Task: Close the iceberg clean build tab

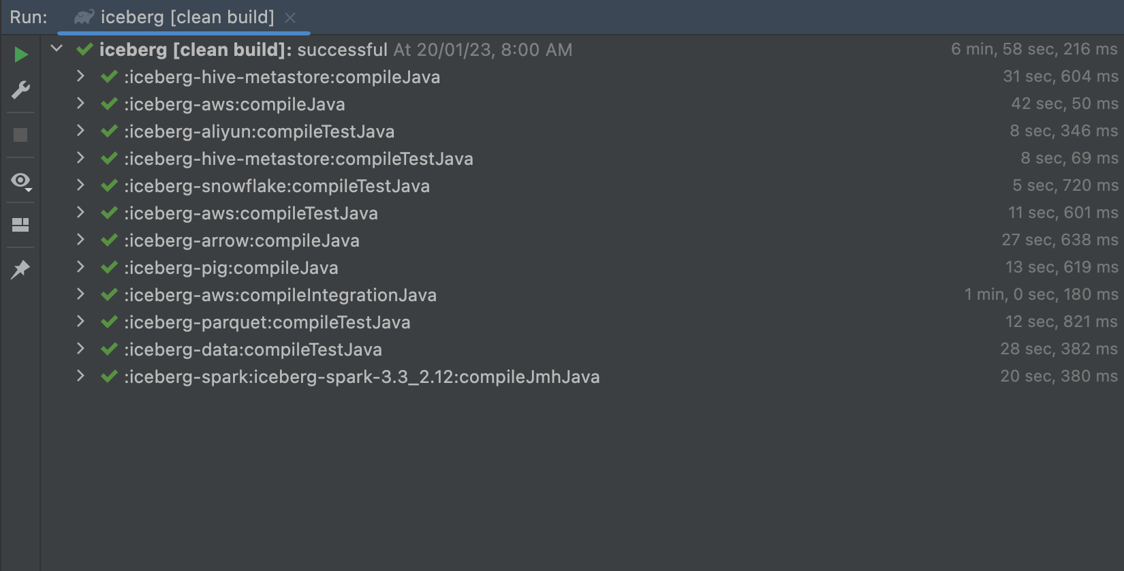Action: click(x=291, y=18)
